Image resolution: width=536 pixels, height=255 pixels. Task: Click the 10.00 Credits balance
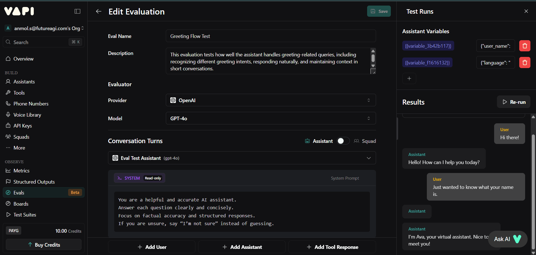(68, 231)
